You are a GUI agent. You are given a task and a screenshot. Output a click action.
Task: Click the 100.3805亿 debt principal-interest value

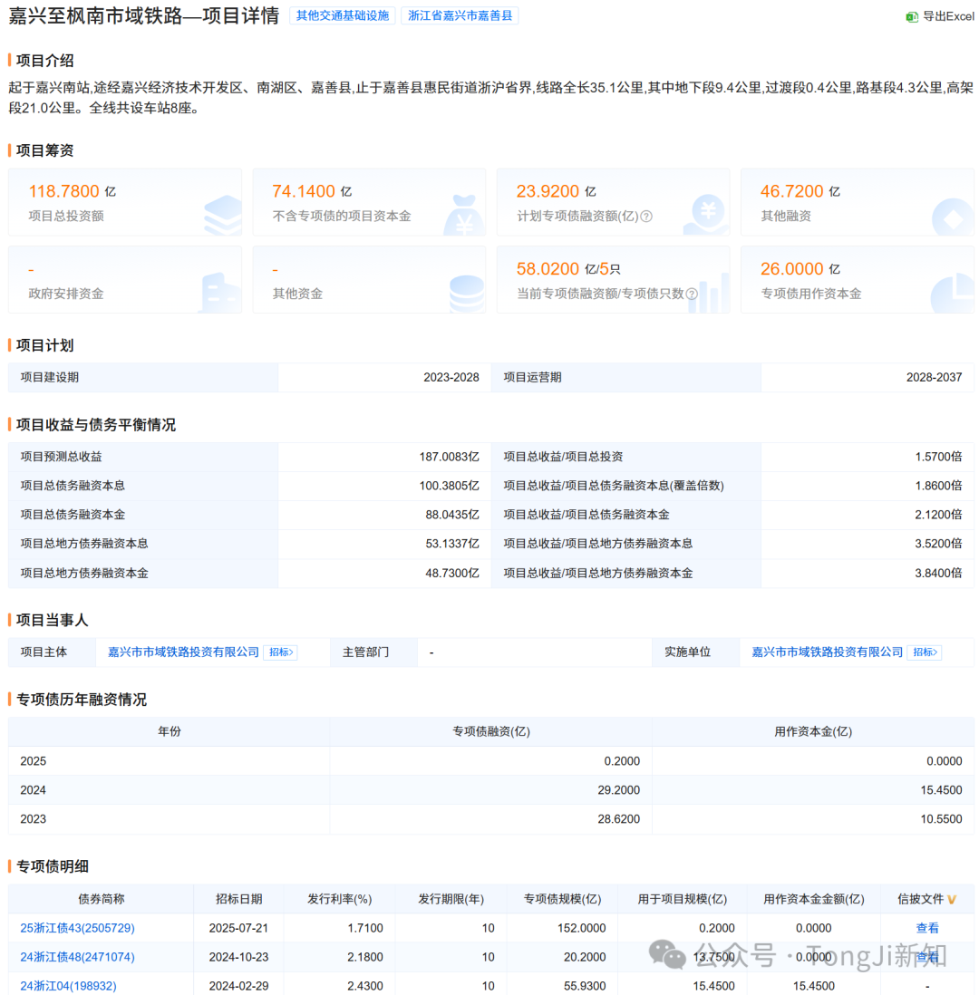[450, 486]
